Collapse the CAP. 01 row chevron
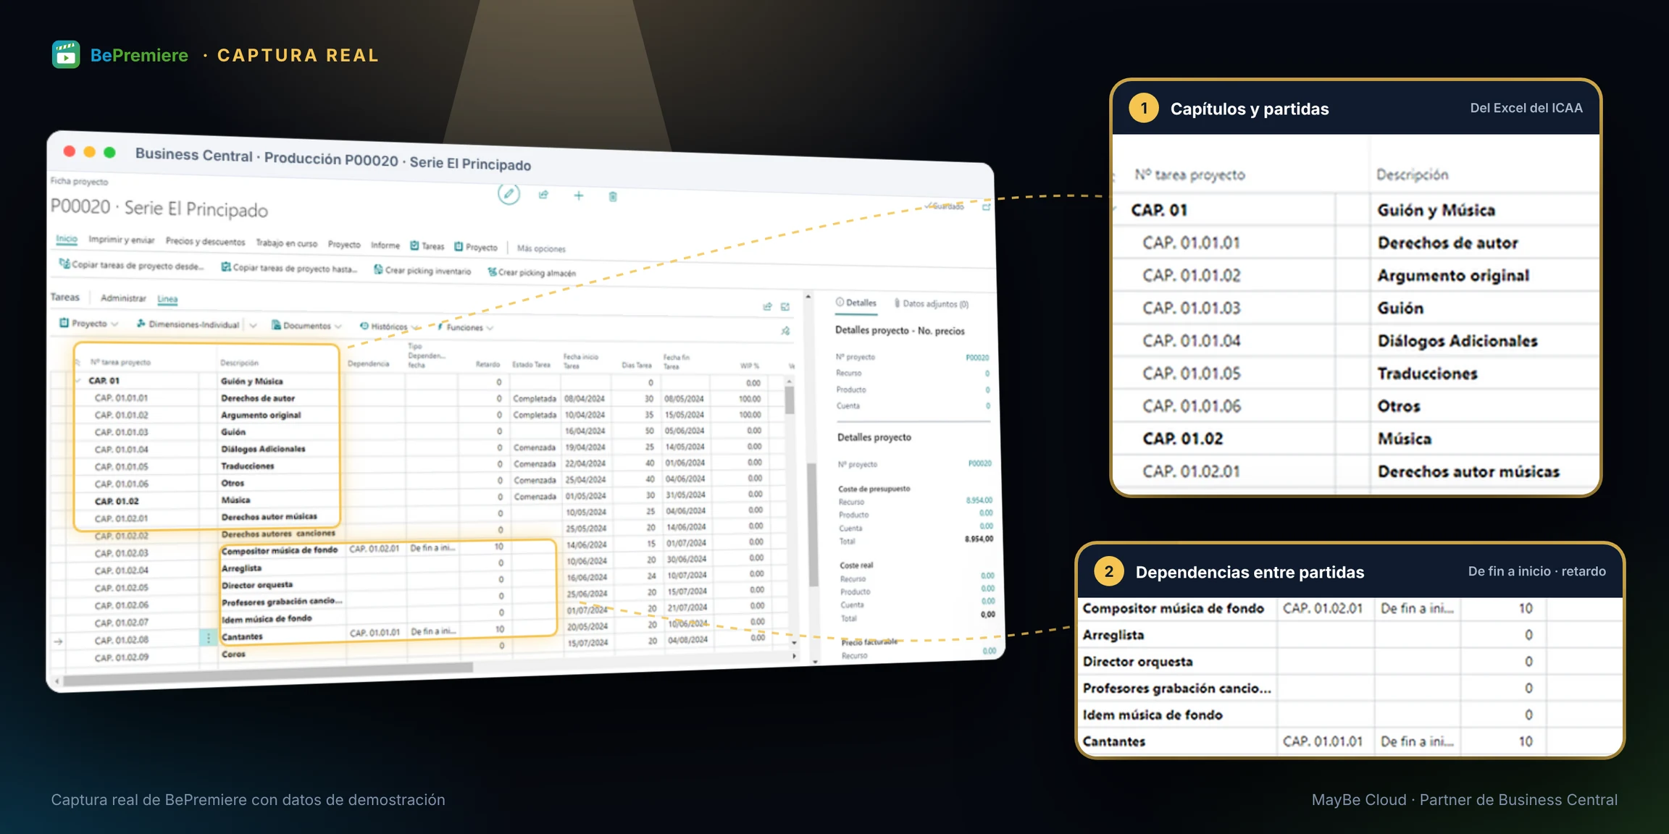Viewport: 1669px width, 834px height. coord(78,380)
